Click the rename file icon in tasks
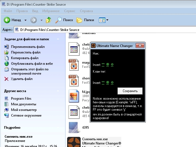Screen dimensions: 196x147 pyautogui.click(x=6, y=47)
